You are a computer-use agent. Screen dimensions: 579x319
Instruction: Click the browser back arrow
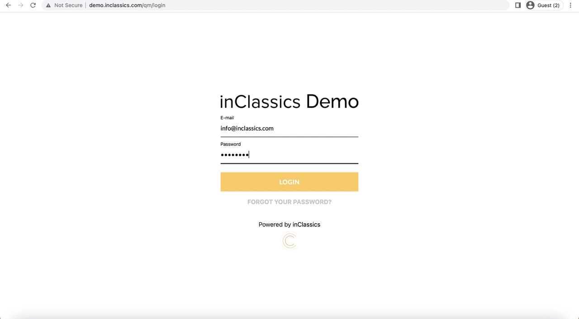pyautogui.click(x=8, y=5)
